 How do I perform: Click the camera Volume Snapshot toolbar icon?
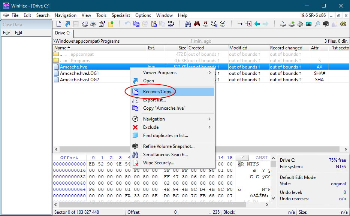326,24
